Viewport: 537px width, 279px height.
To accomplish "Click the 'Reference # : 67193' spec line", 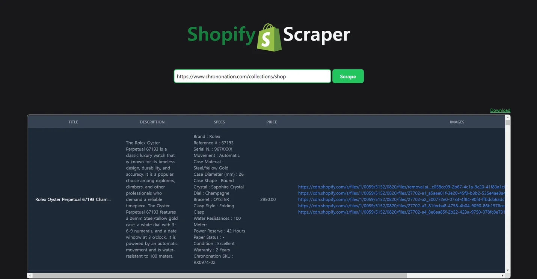I will (x=214, y=143).
